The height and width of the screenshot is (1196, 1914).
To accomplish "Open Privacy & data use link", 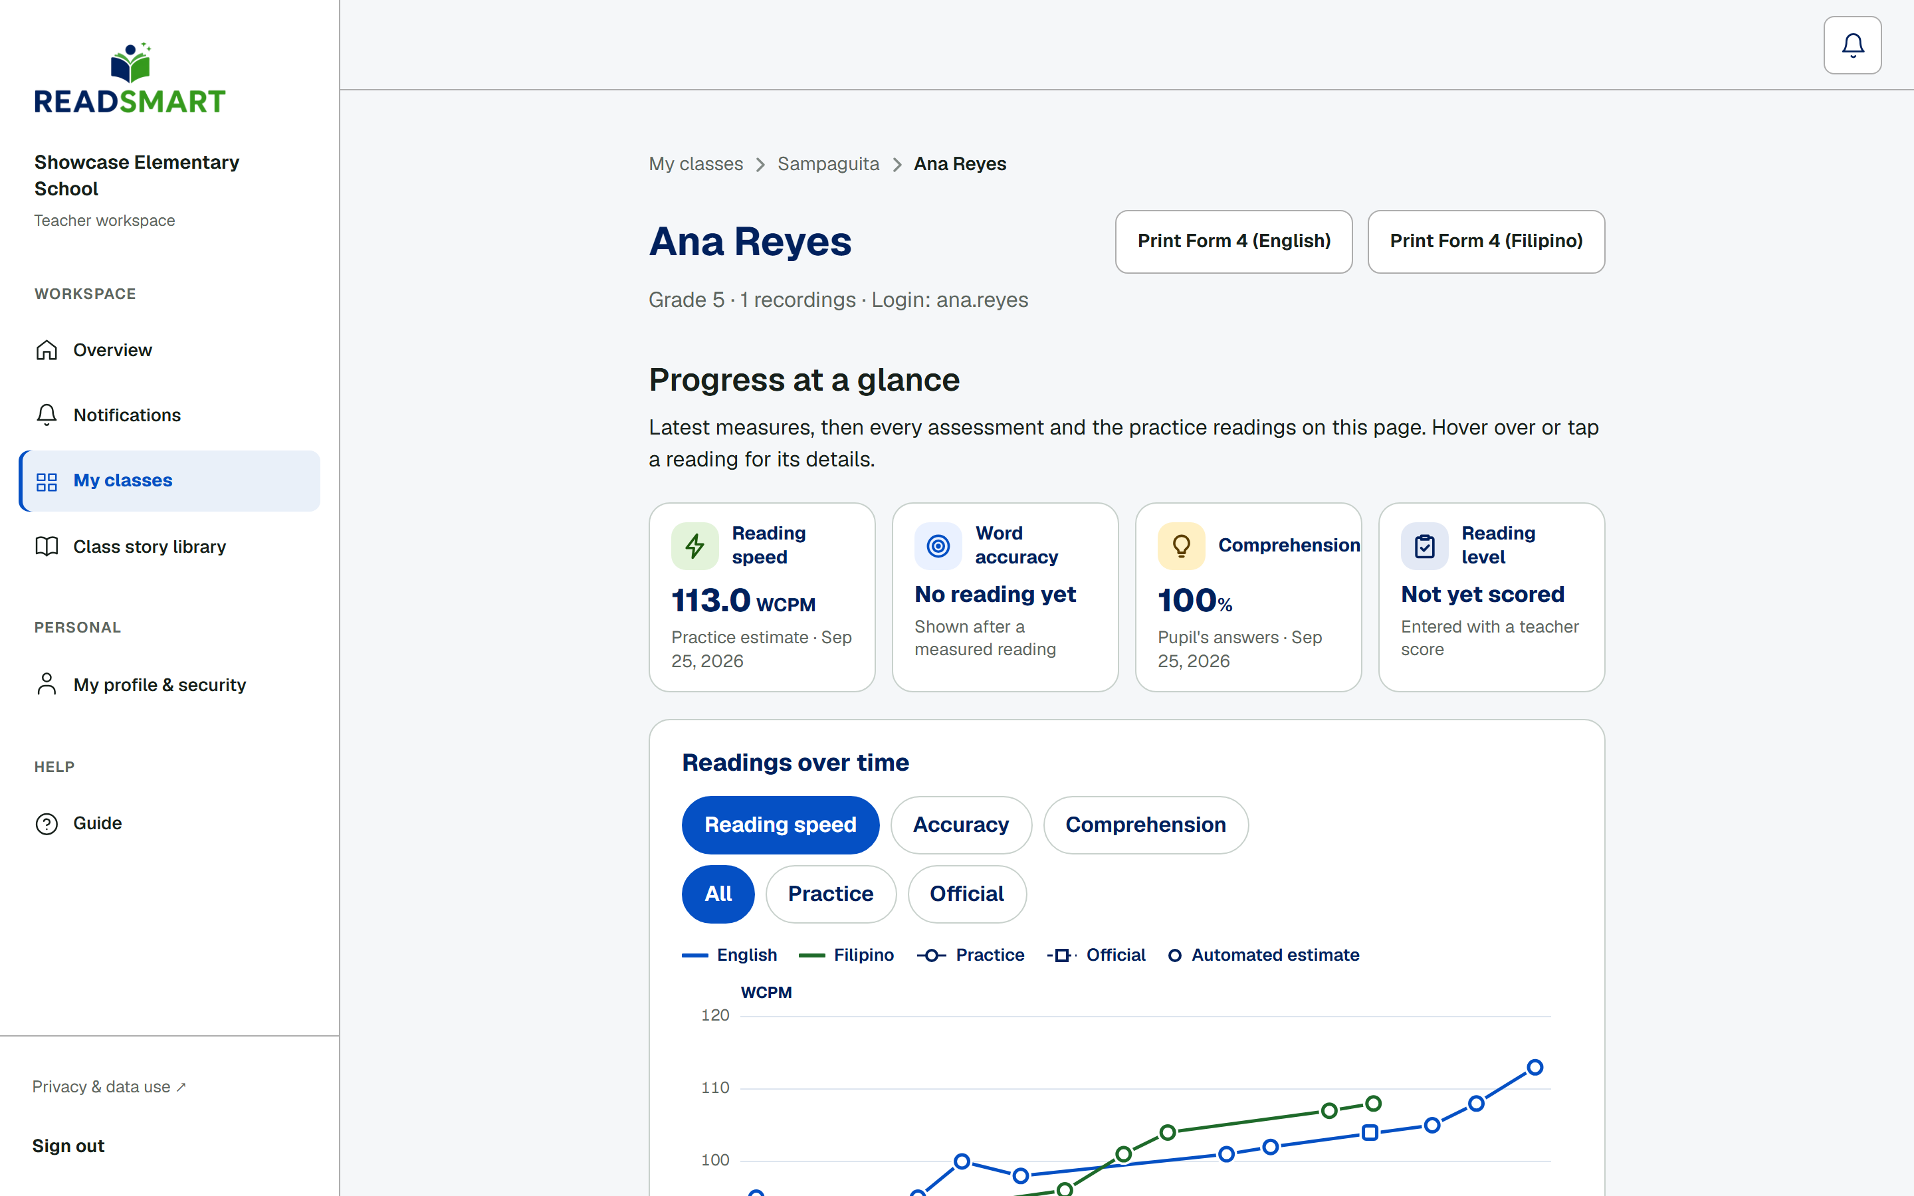I will 109,1086.
